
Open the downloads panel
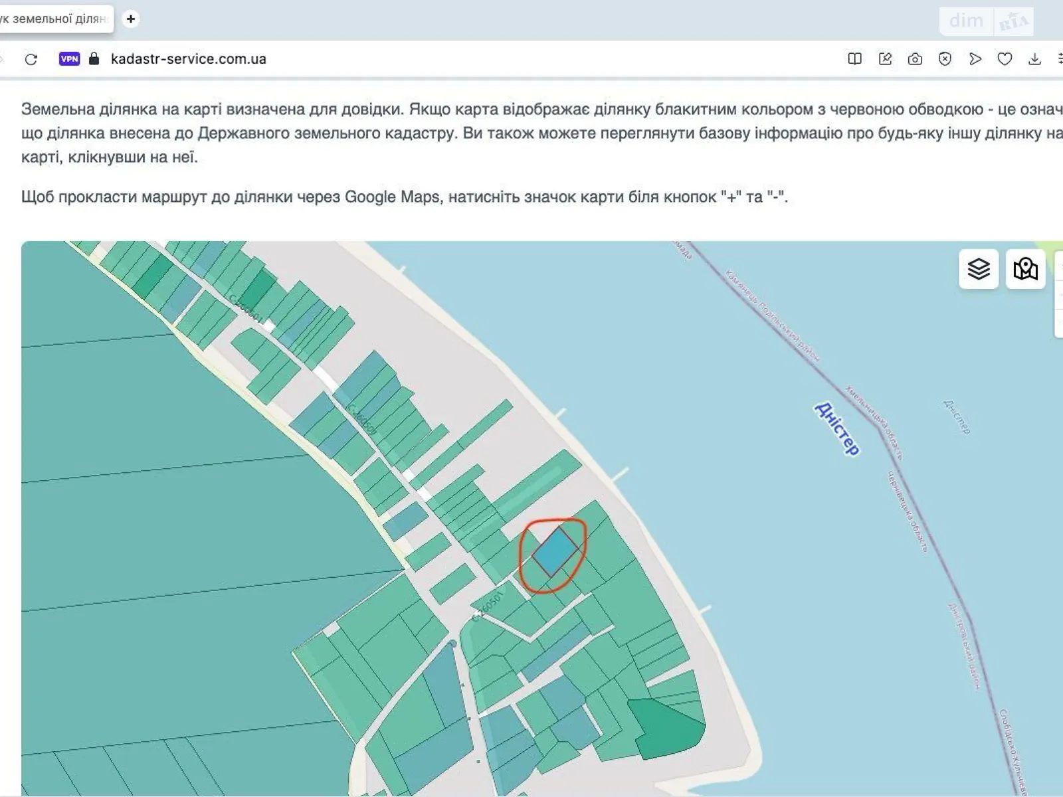pyautogui.click(x=1034, y=59)
